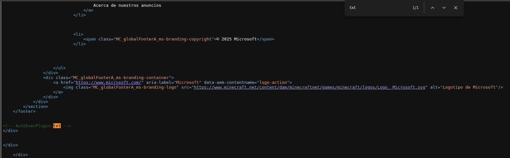Image resolution: width=510 pixels, height=158 pixels.
Task: Click the ms-branding-logo class value
Action: [135, 87]
